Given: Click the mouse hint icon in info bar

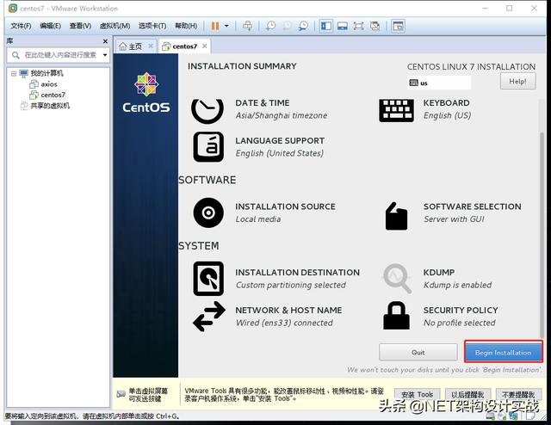Looking at the screenshot, I should (x=121, y=394).
